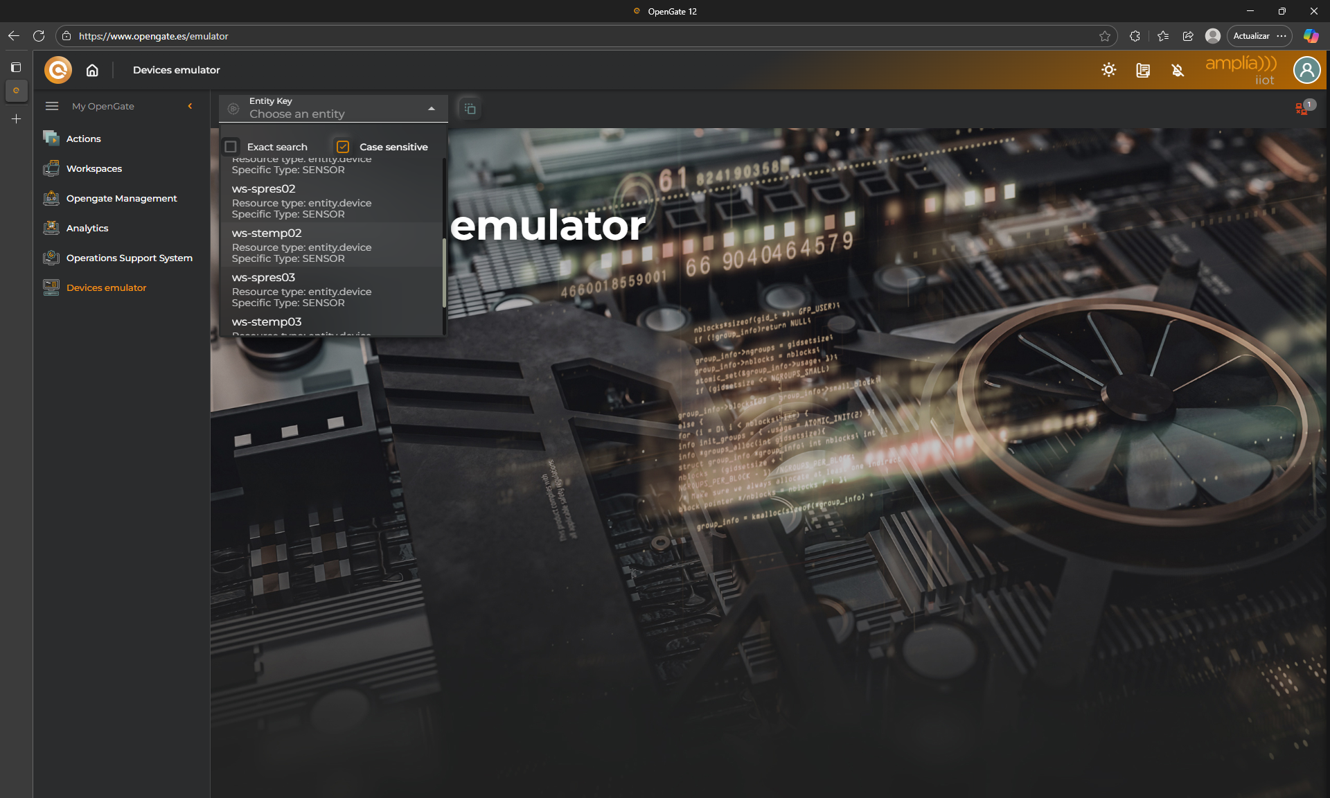1330x798 pixels.
Task: Open the browser profile avatar
Action: coord(1213,36)
